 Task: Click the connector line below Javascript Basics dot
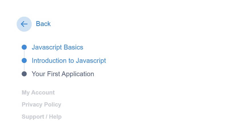(x=24, y=54)
